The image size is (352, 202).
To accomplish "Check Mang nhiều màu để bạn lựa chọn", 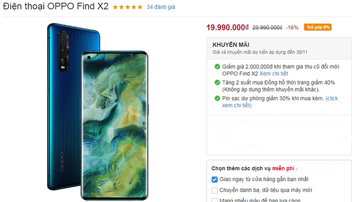I will click(x=214, y=200).
